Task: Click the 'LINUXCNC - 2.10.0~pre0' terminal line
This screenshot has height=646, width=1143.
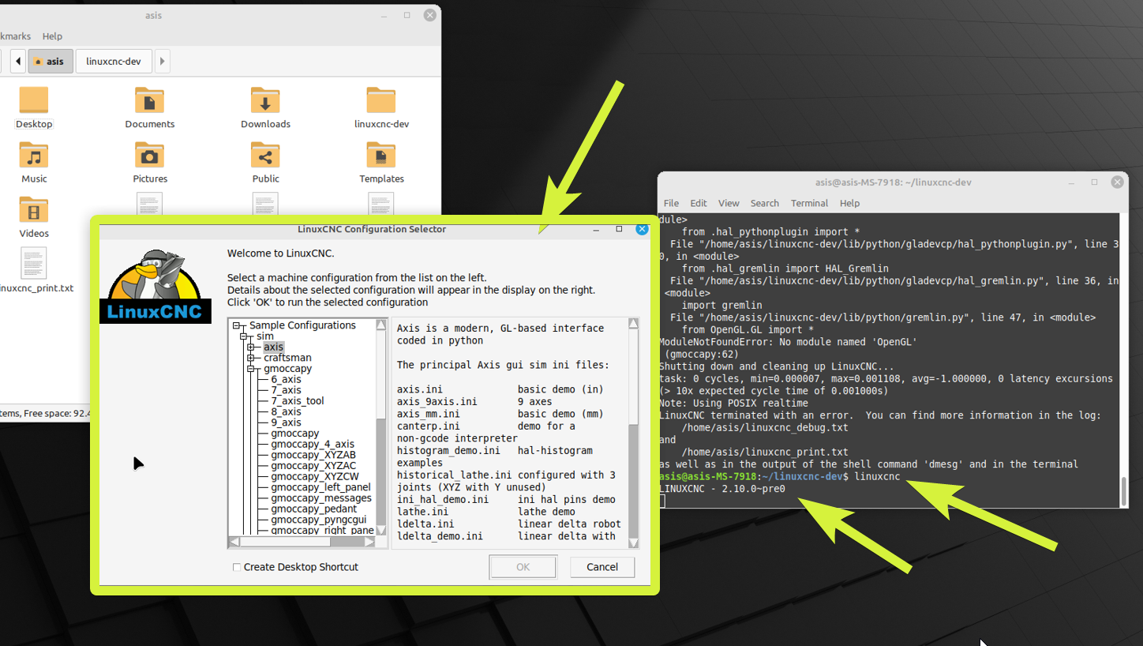Action: click(x=721, y=489)
